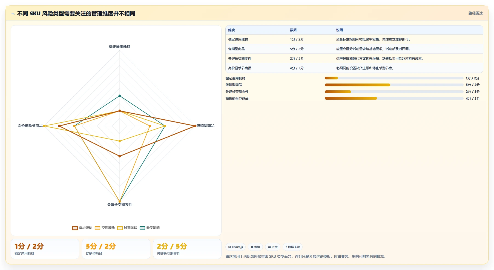Click the 促销型商品 stat card
The image size is (494, 270).
point(116,249)
